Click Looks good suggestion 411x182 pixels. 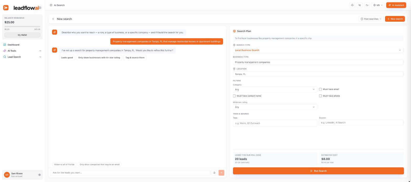tap(67, 58)
